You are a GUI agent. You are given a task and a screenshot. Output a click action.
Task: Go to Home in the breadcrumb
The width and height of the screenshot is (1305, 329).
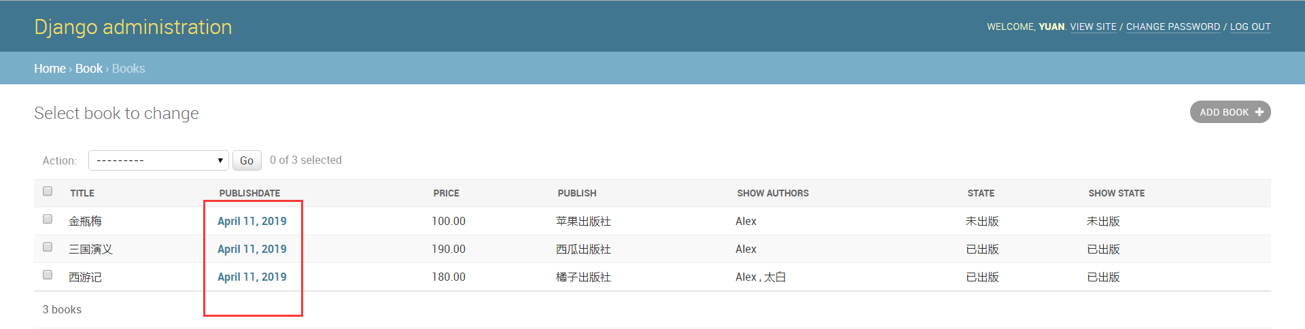50,69
